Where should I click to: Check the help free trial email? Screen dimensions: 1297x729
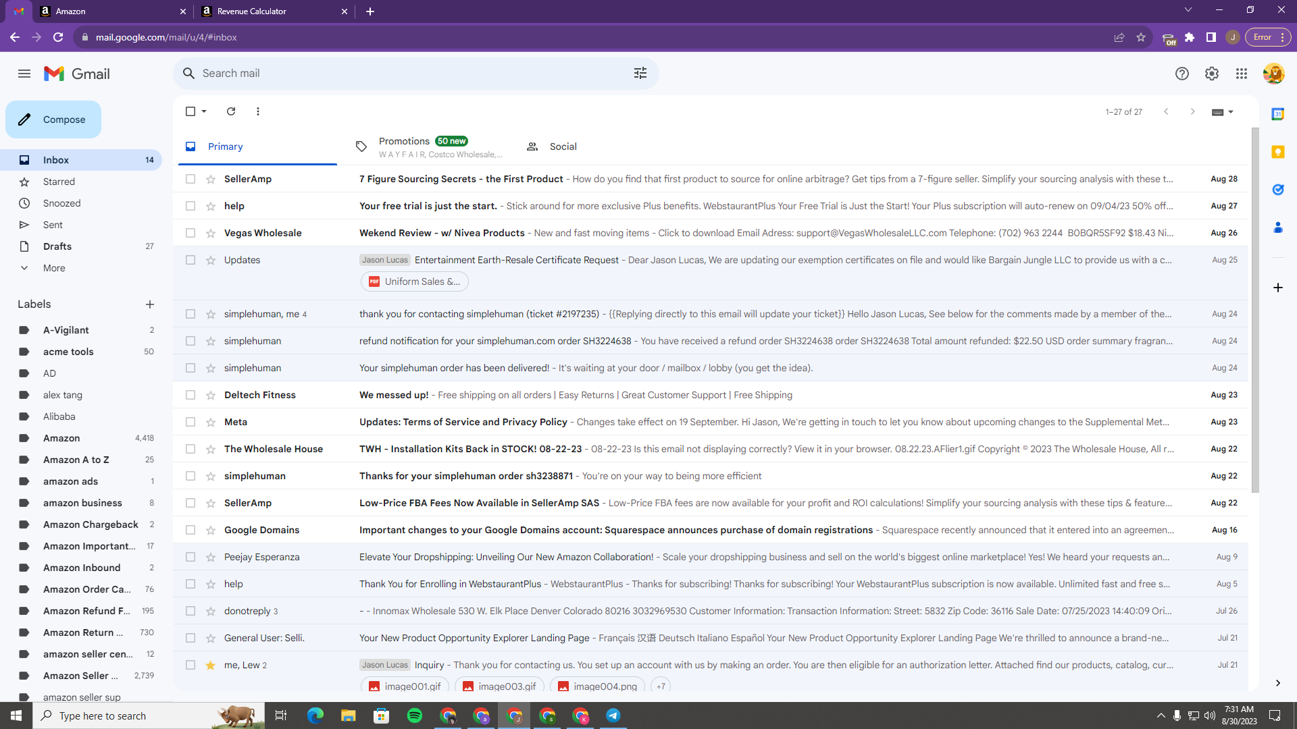tap(190, 206)
